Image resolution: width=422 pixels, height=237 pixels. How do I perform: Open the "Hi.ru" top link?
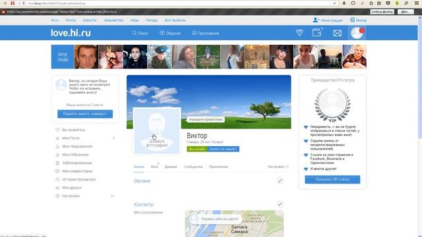click(55, 20)
